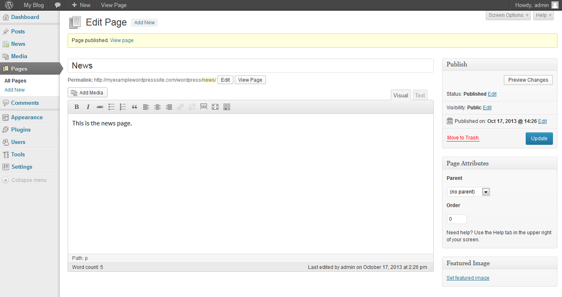562x297 pixels.
Task: Switch to the Text editor tab
Action: coord(420,95)
